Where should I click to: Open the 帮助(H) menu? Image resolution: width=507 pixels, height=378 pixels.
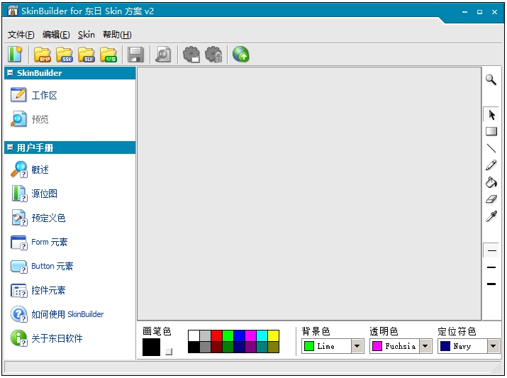tap(117, 35)
